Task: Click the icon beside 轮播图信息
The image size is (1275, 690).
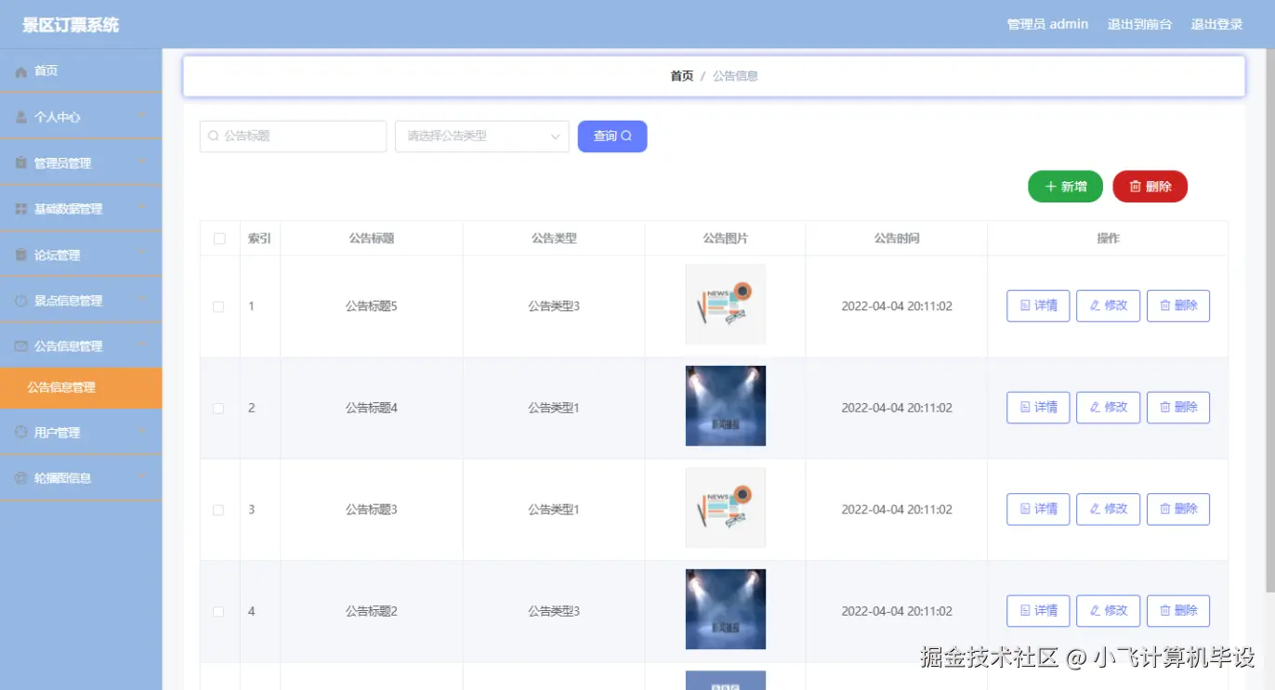Action: click(20, 478)
